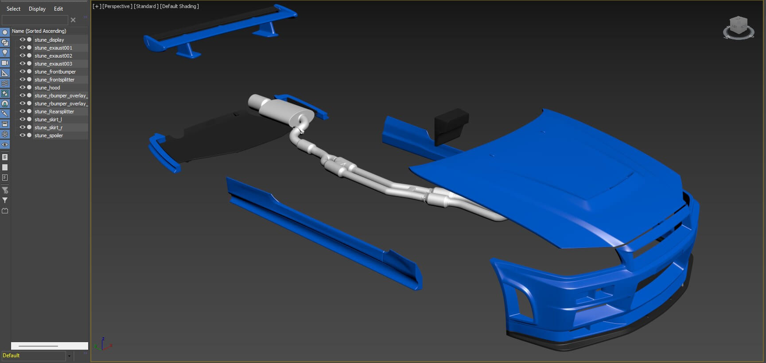766x363 pixels.
Task: Toggle the Display Geometry filter icon
Action: pos(5,32)
